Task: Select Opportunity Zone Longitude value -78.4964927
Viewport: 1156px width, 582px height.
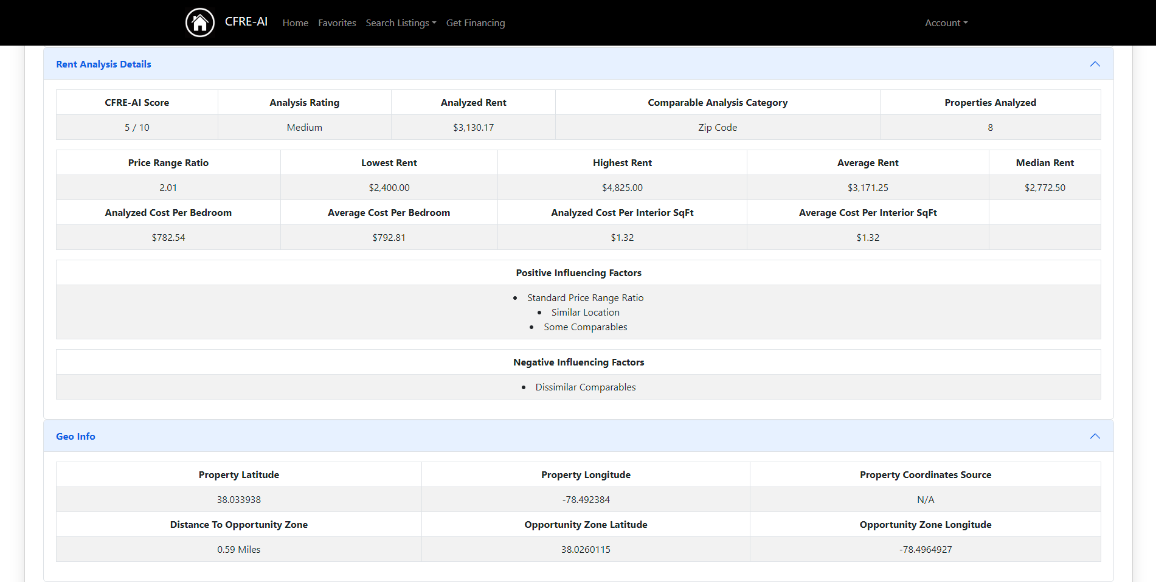Action: click(x=926, y=549)
